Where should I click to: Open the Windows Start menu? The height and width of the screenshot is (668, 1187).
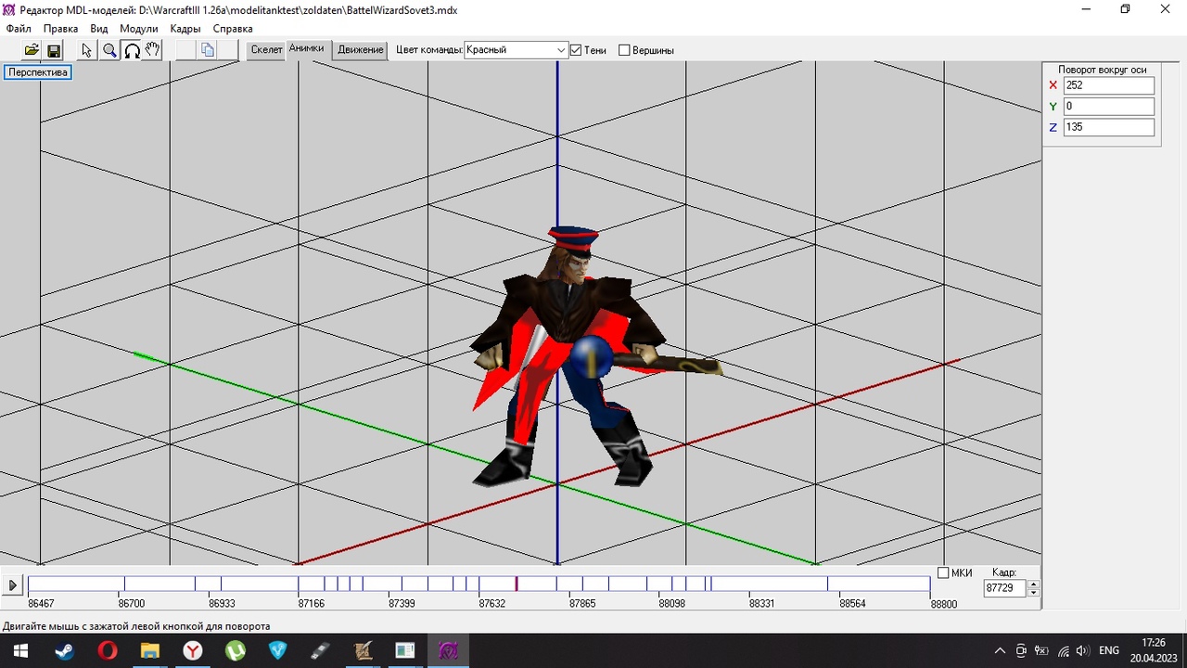tap(20, 650)
